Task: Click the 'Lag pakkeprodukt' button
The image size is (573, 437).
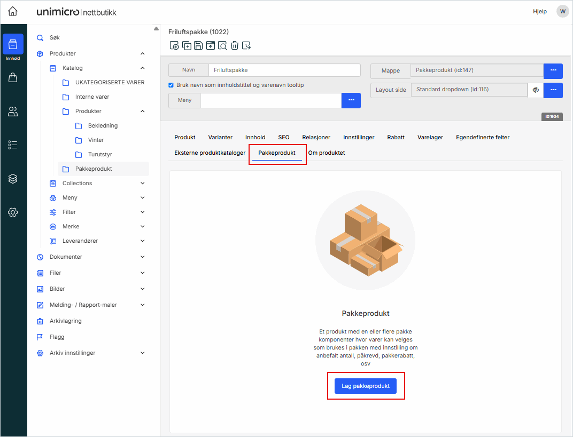Action: click(366, 386)
